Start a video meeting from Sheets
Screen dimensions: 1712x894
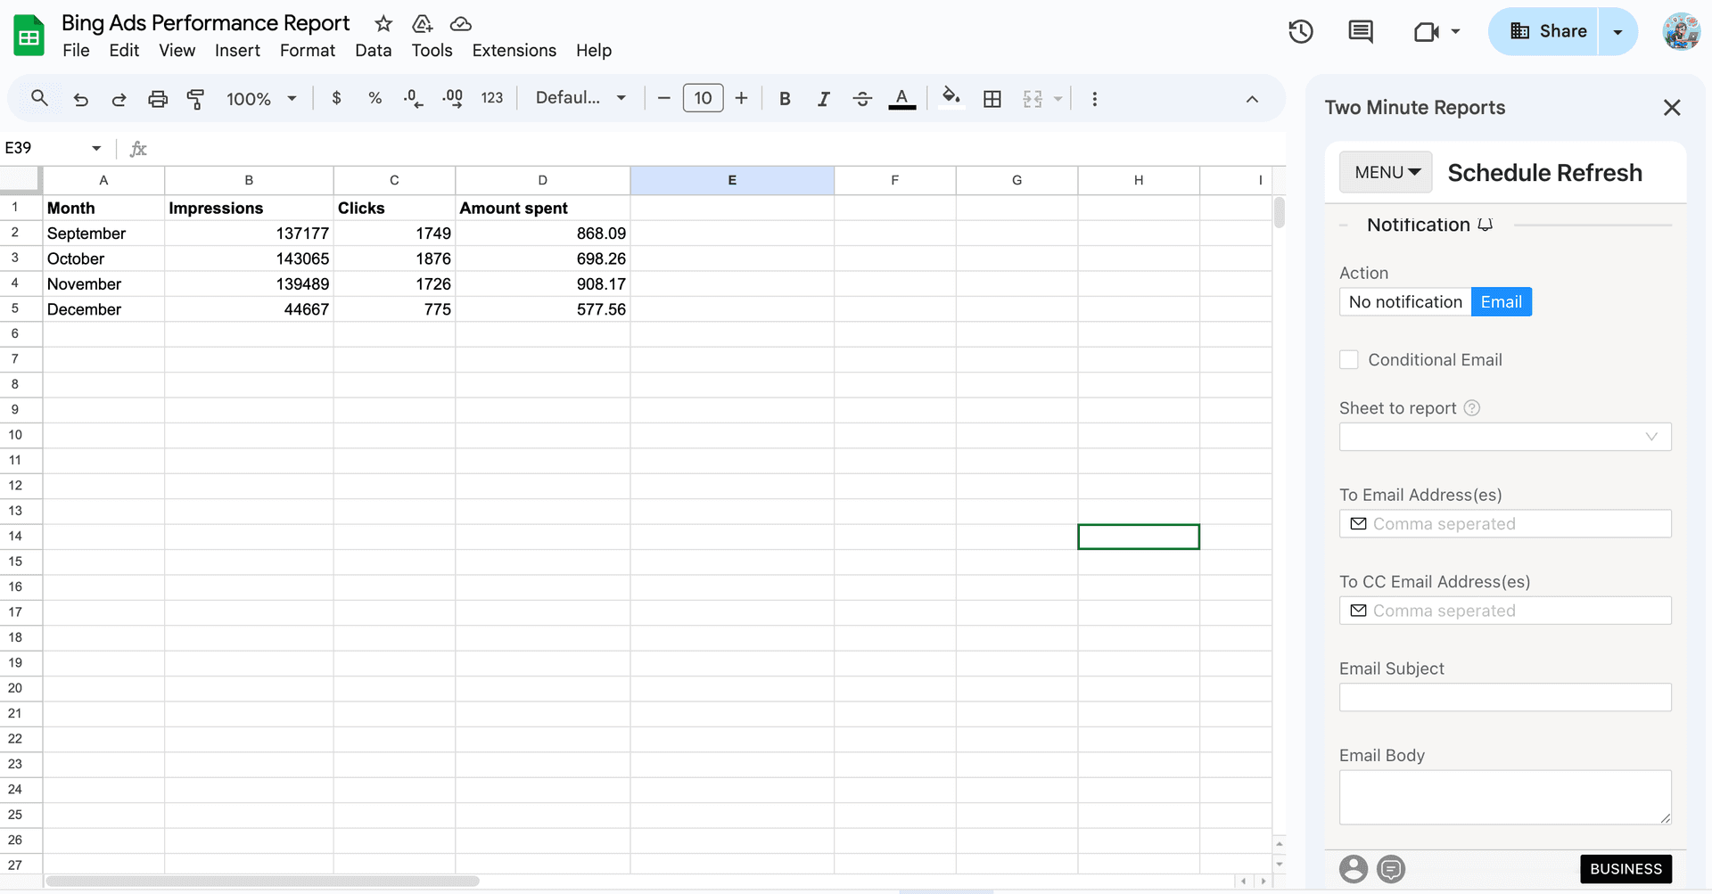(x=1428, y=31)
